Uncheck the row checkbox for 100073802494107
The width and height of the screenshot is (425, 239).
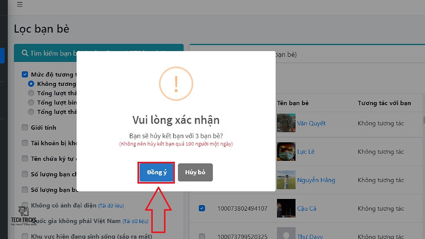pos(202,208)
